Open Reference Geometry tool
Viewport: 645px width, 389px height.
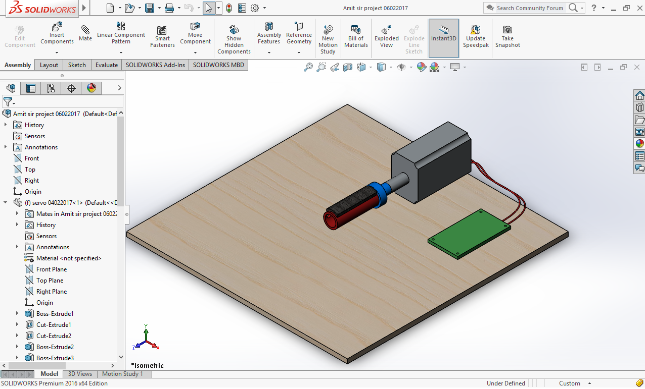point(299,33)
